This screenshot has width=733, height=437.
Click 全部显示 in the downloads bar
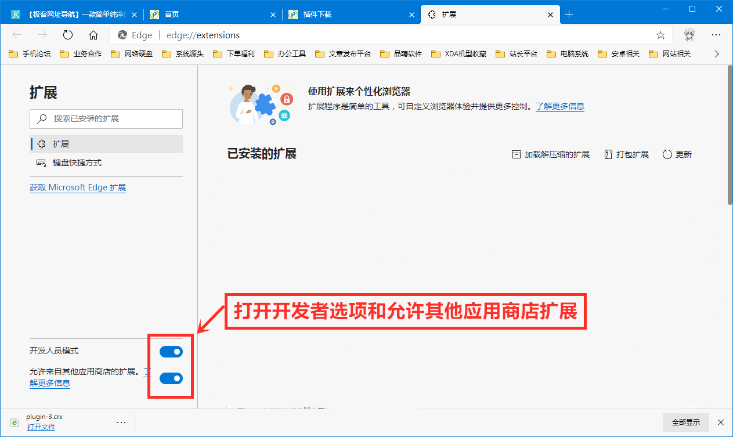(685, 422)
